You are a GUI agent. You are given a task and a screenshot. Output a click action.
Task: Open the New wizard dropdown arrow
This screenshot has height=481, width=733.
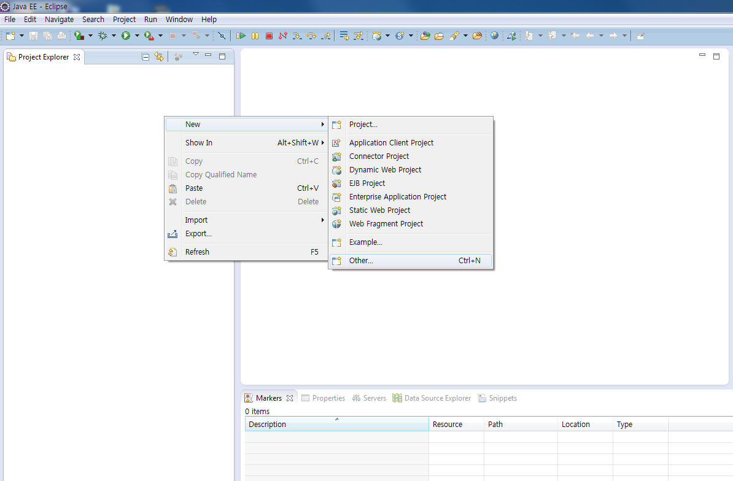click(21, 36)
